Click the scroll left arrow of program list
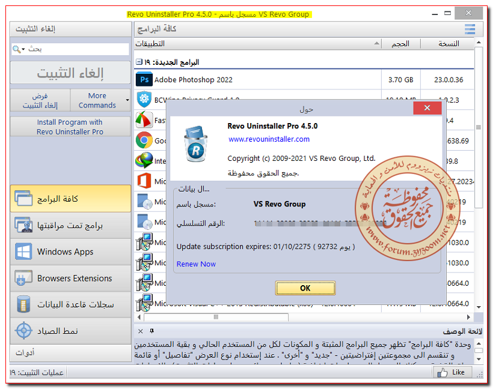This screenshot has height=389, width=493. point(139,317)
